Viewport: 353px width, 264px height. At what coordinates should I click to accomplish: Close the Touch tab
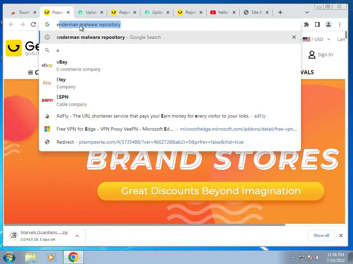tap(35, 12)
